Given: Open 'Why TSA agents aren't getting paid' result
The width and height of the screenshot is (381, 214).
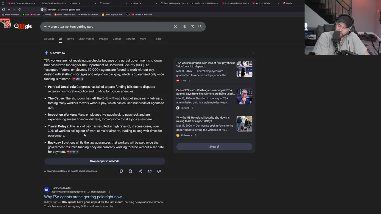Looking at the screenshot, I should 83,197.
